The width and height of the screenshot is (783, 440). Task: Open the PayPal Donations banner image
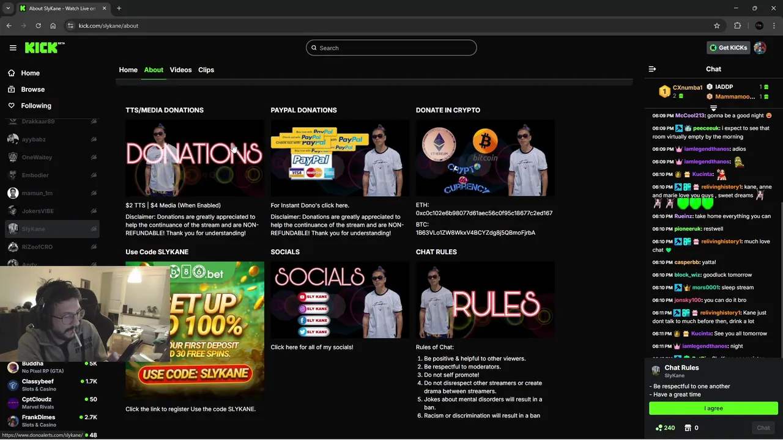click(x=340, y=158)
